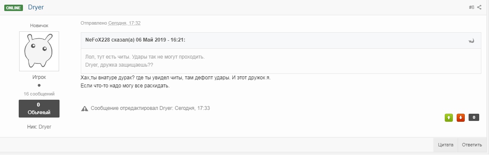
Task: Click the post vote score counter
Action: 474,118
